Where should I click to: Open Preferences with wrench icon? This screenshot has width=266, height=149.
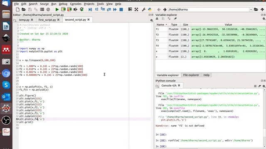click(144, 10)
